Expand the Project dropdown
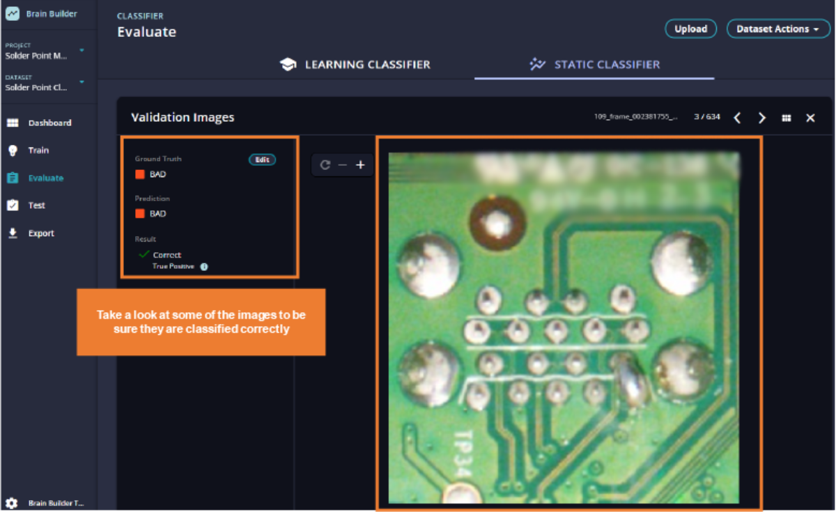The width and height of the screenshot is (836, 512). (x=82, y=50)
